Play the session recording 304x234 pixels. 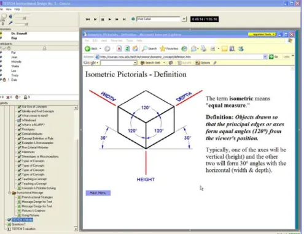110,19
